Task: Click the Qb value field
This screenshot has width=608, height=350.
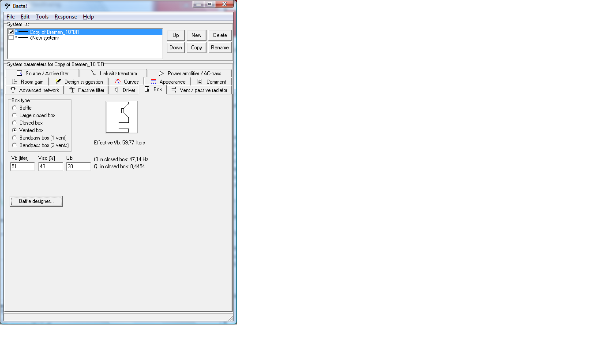Action: point(78,167)
